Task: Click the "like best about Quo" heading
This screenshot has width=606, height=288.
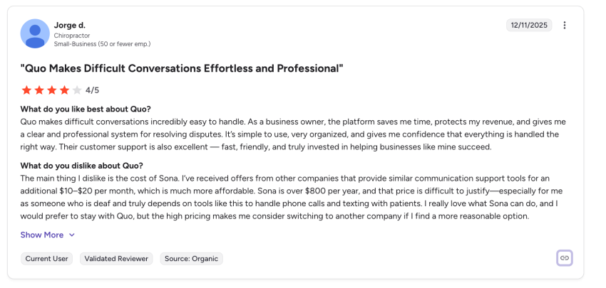Action: 86,109
